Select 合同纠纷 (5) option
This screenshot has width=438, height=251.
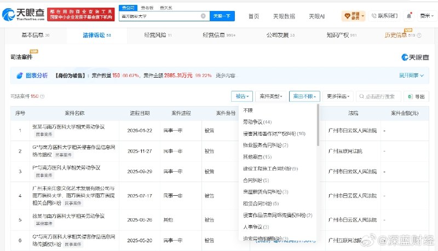(256, 180)
